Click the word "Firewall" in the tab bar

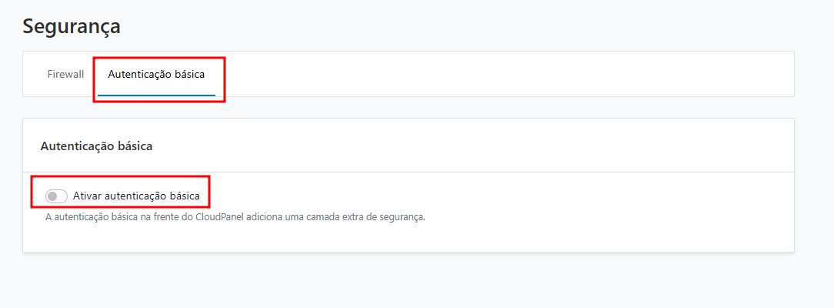(x=65, y=75)
